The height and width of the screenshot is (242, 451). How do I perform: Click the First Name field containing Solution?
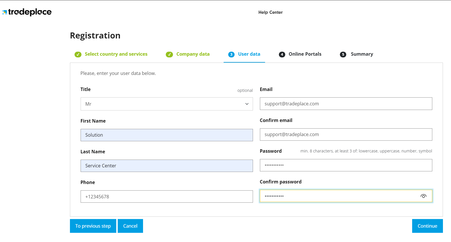[167, 135]
